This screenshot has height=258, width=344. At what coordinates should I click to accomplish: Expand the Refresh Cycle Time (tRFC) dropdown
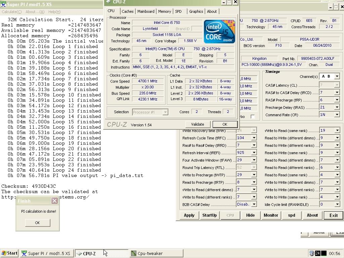[x=254, y=138]
